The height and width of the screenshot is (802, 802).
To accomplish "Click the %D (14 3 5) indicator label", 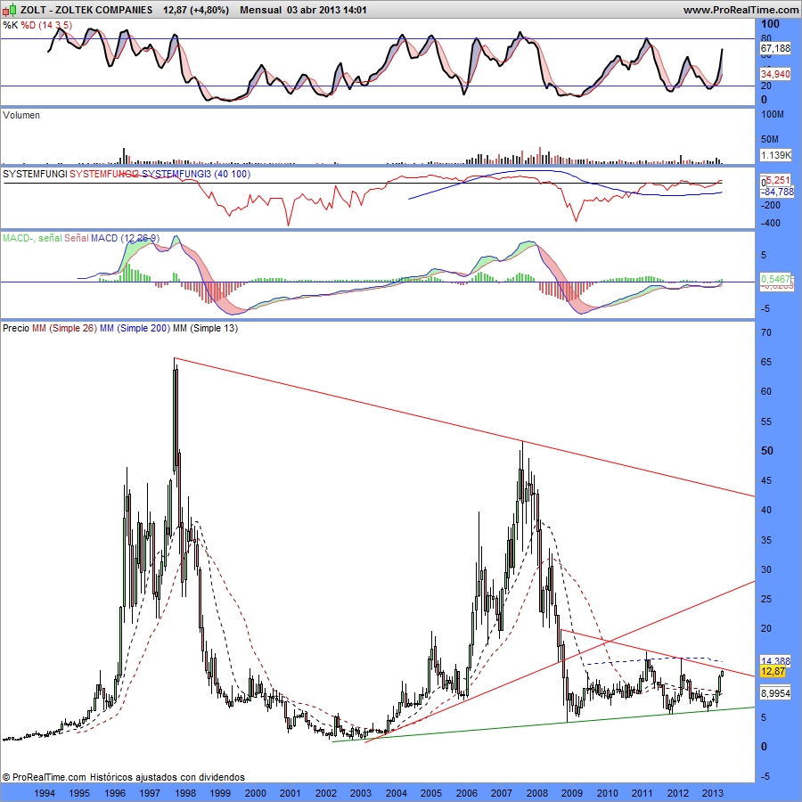I will pyautogui.click(x=46, y=25).
